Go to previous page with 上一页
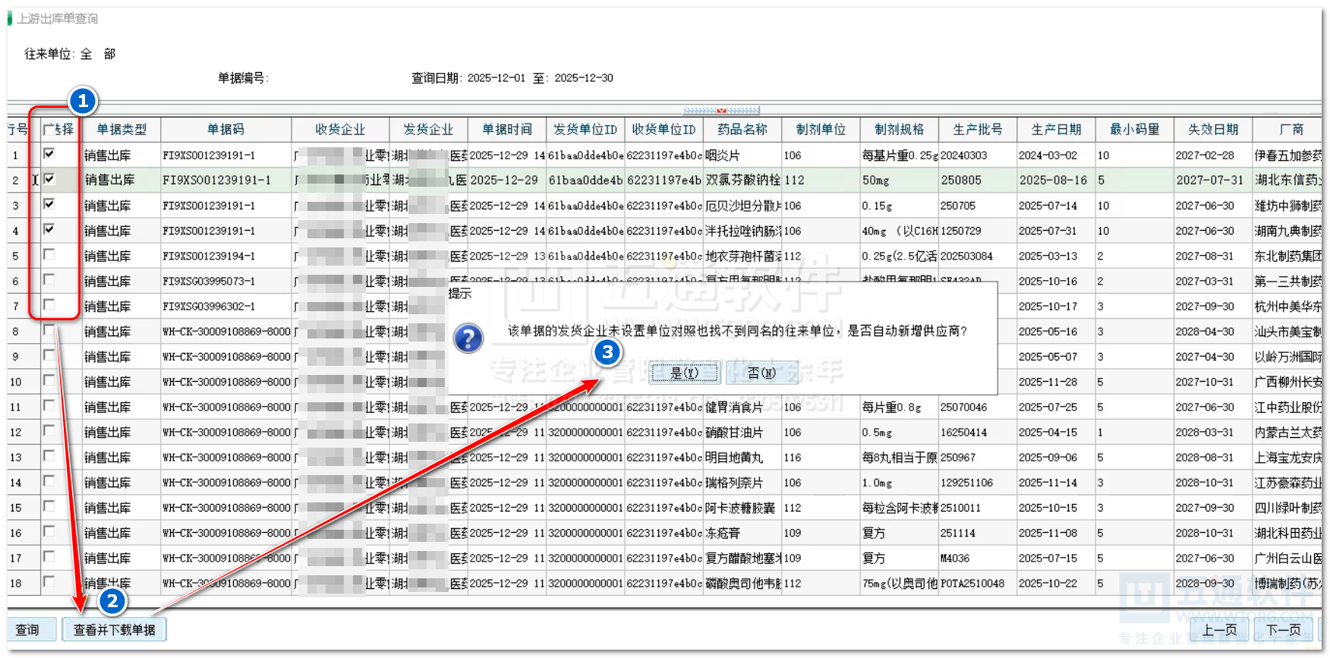The height and width of the screenshot is (658, 1330). coord(1219,630)
